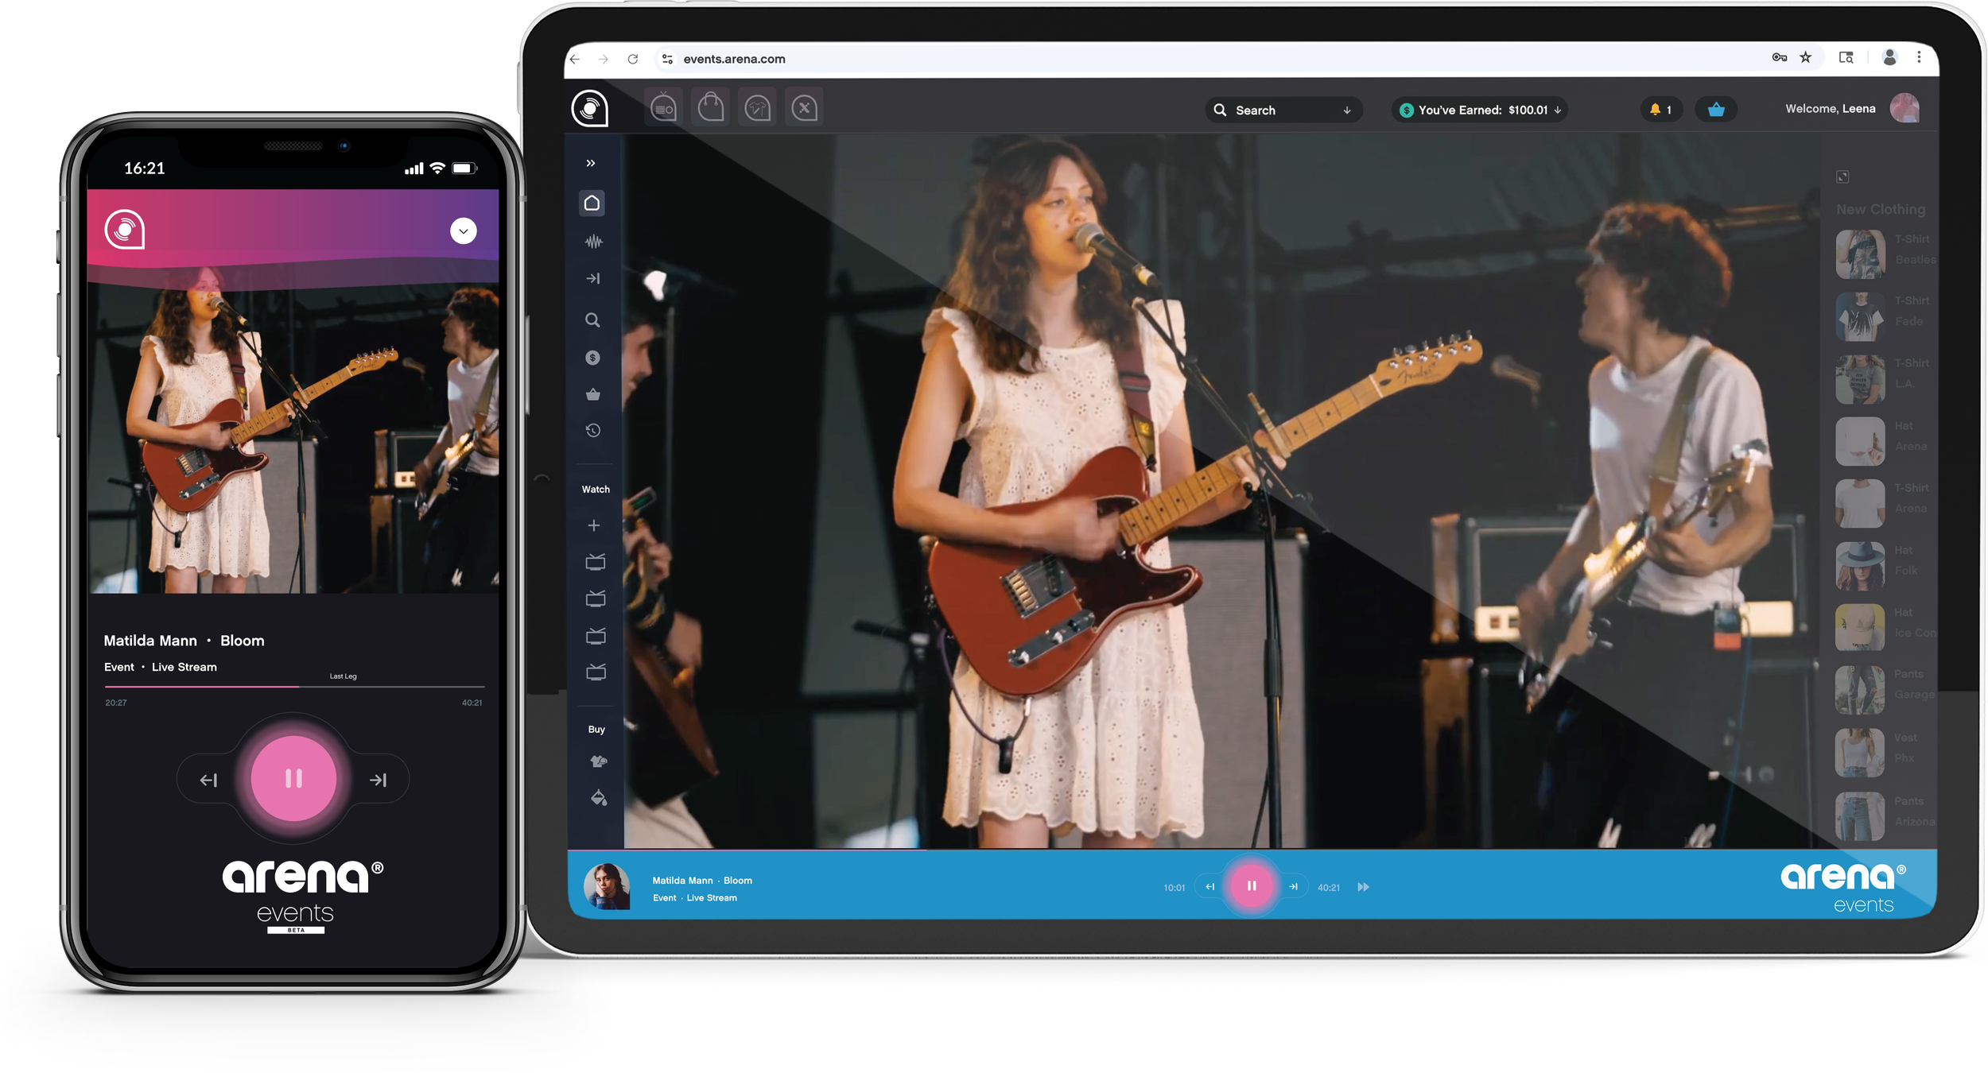The image size is (1988, 1073).
Task: Pause playback on the phone player
Action: pos(293,779)
